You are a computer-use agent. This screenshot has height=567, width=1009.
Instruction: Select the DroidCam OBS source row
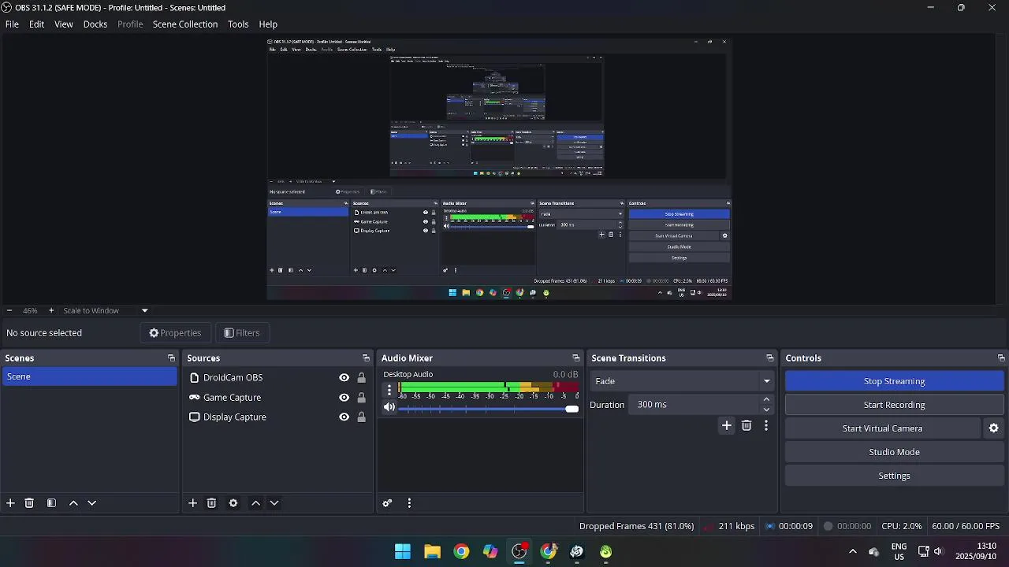(x=277, y=378)
